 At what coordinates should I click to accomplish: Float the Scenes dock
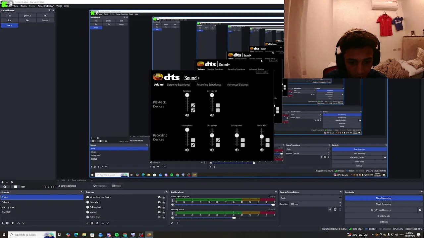82,192
